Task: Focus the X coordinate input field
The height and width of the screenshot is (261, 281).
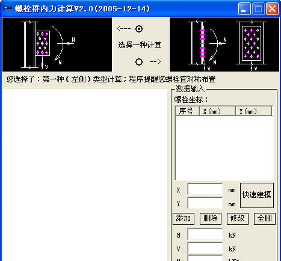Action: [x=205, y=189]
